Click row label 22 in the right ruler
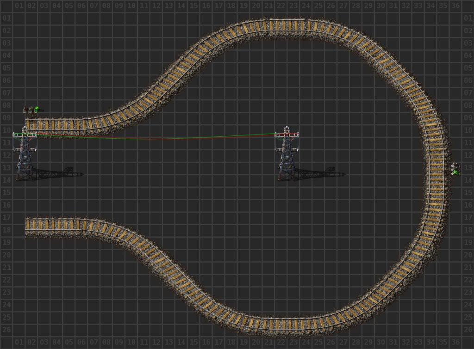This screenshot has width=474, height=349. click(468, 280)
